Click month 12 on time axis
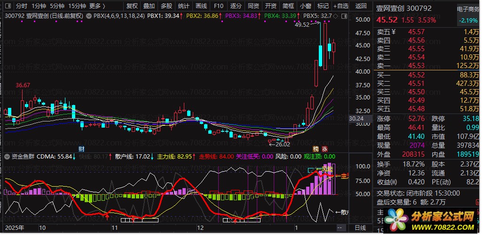This screenshot has width=482, height=235. 200,227
